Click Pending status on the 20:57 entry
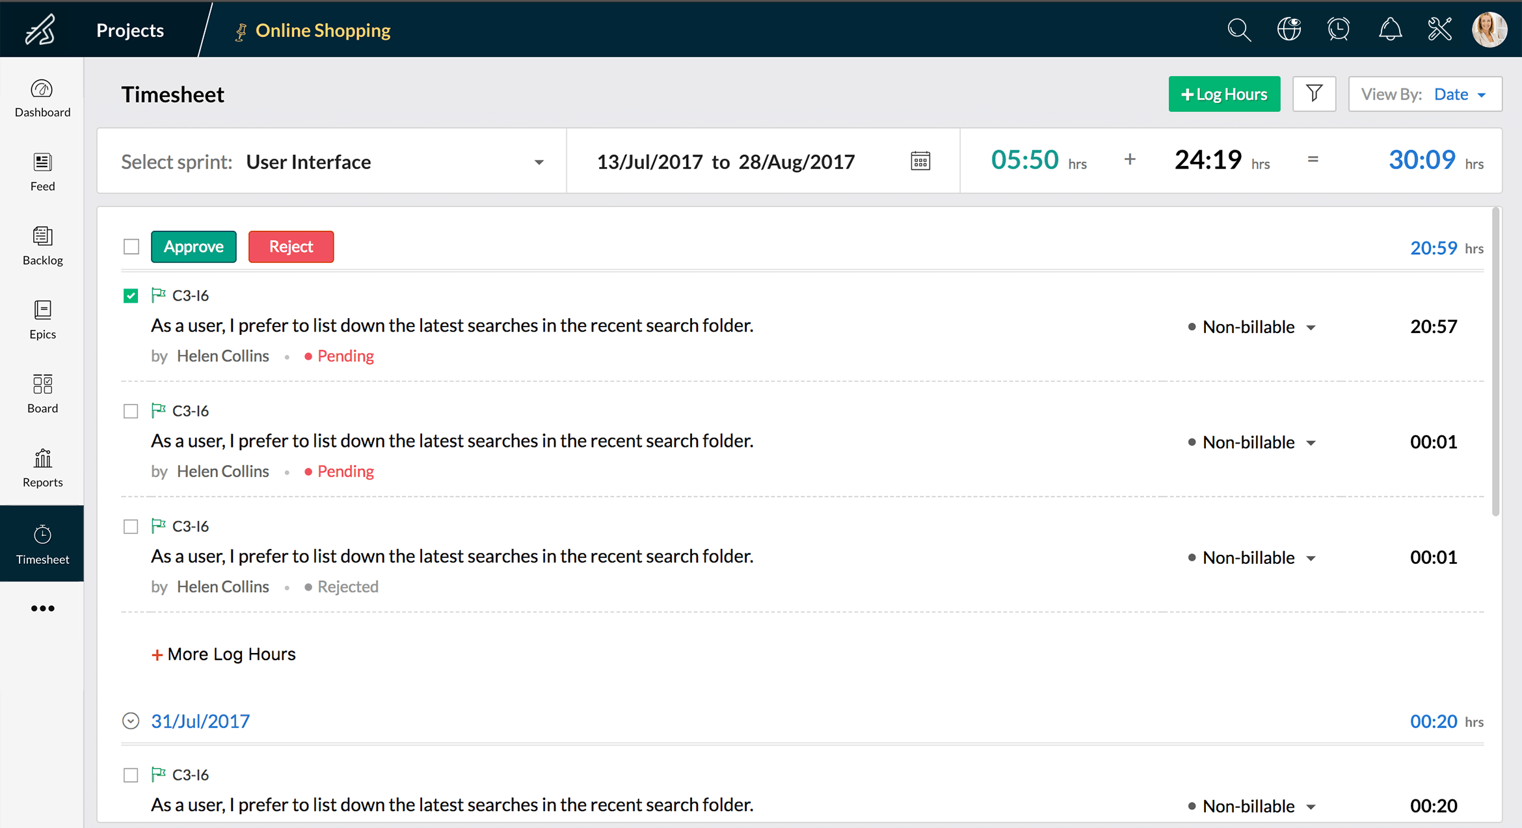This screenshot has width=1522, height=828. click(x=340, y=356)
